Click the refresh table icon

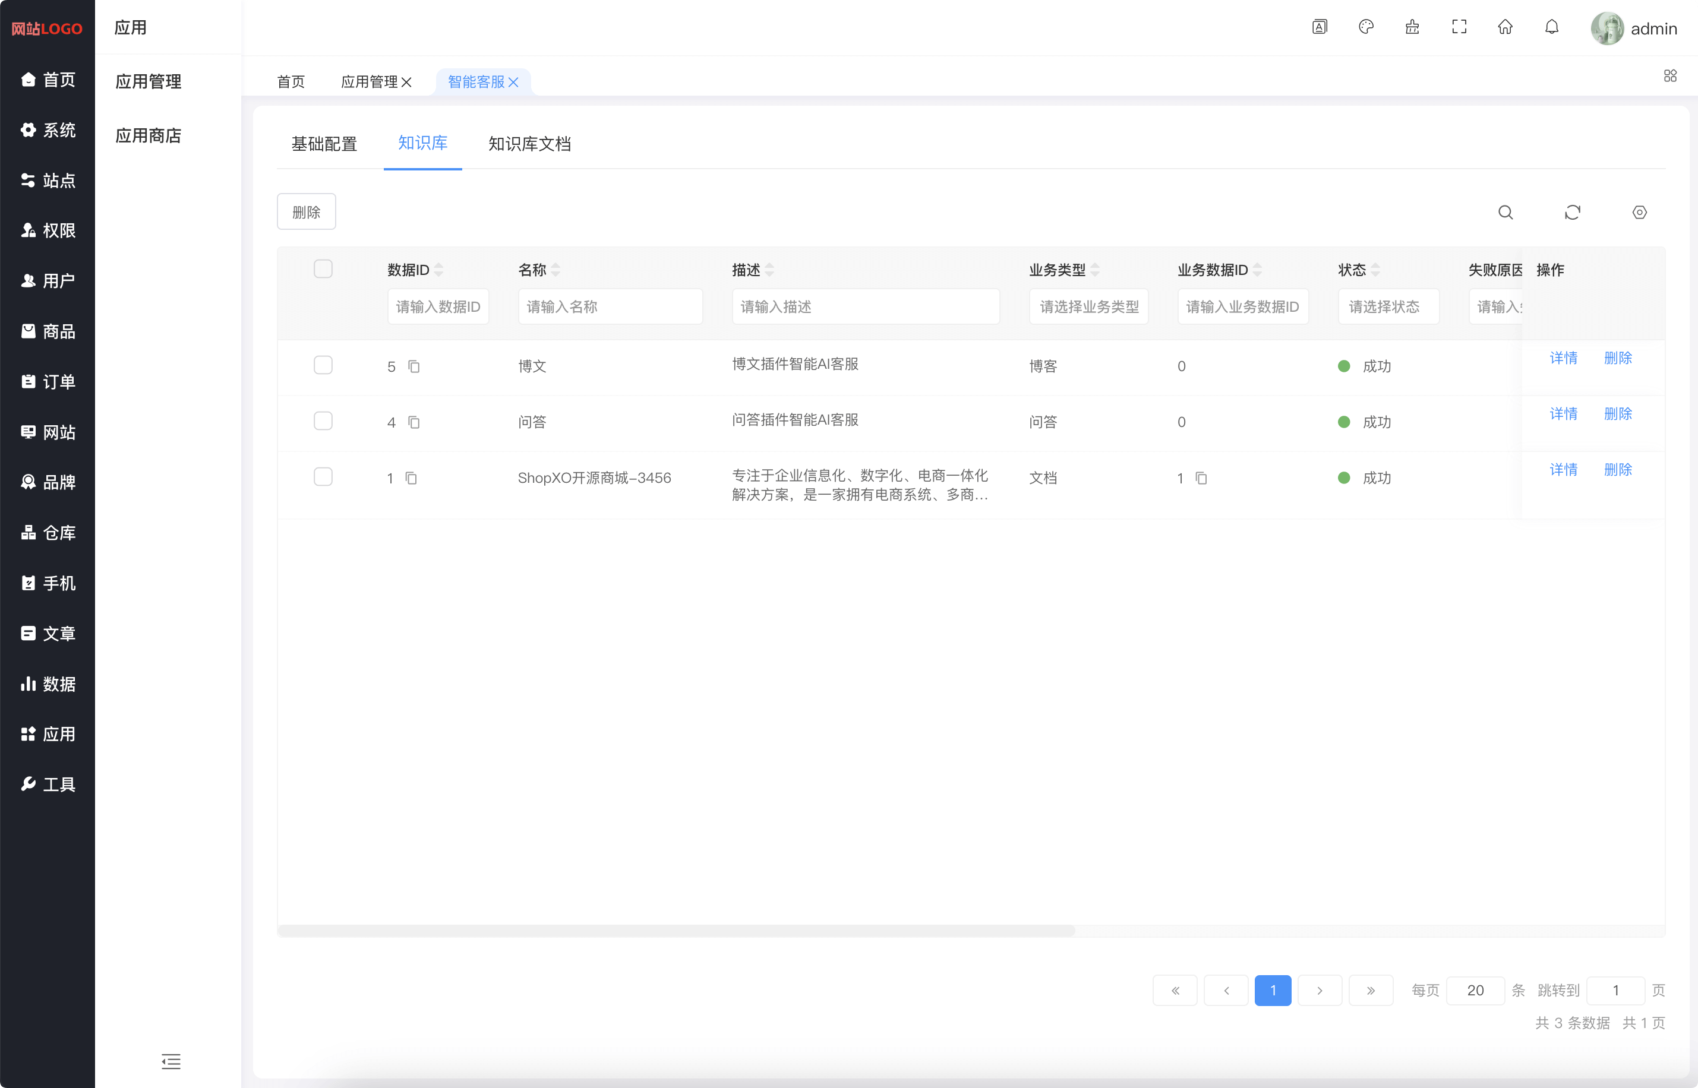click(1572, 213)
